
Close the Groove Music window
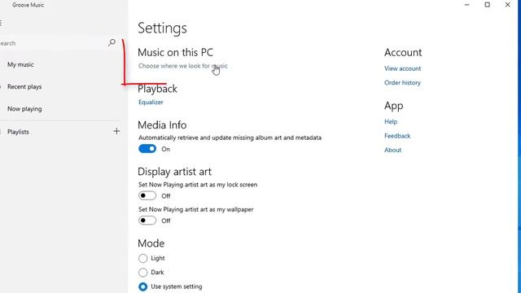pyautogui.click(x=507, y=5)
